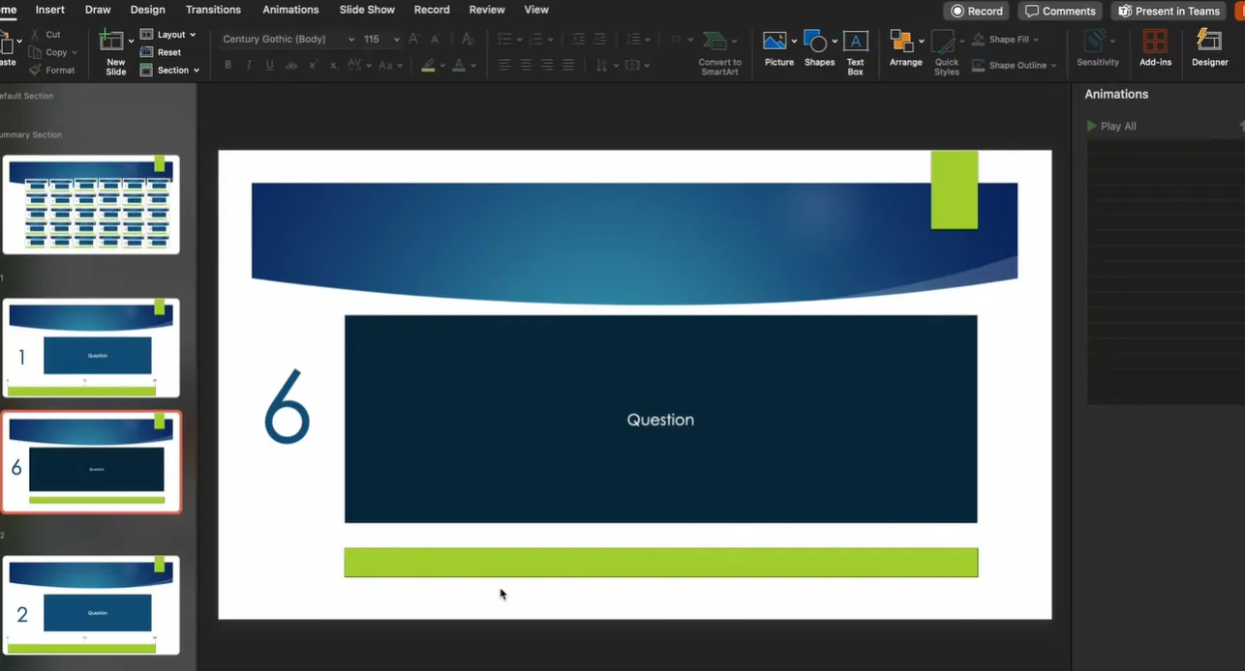
Task: Expand the Layout dropdown
Action: tap(193, 35)
